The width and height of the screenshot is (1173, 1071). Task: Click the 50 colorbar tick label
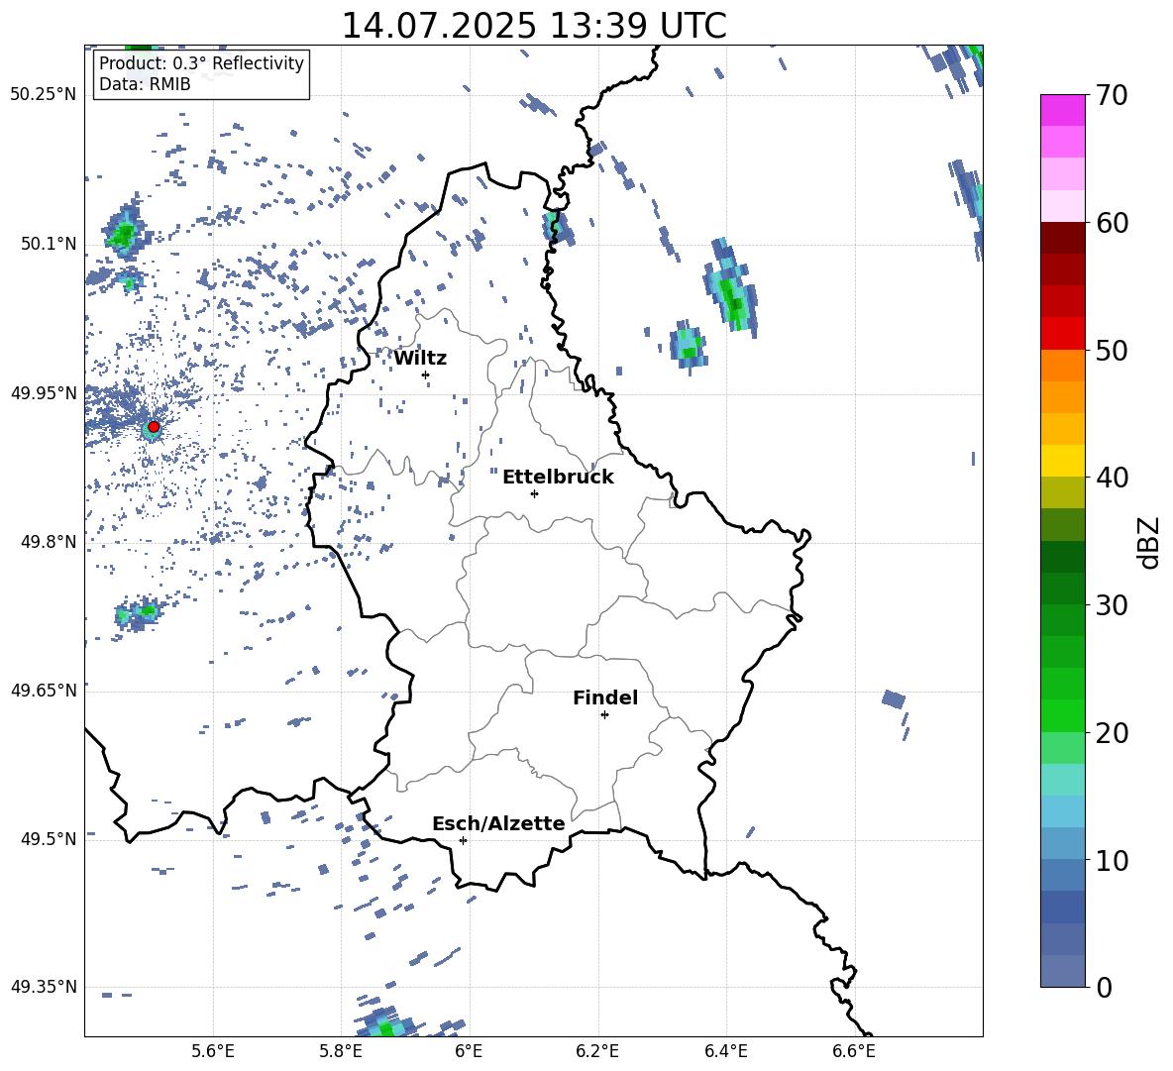tap(1112, 350)
